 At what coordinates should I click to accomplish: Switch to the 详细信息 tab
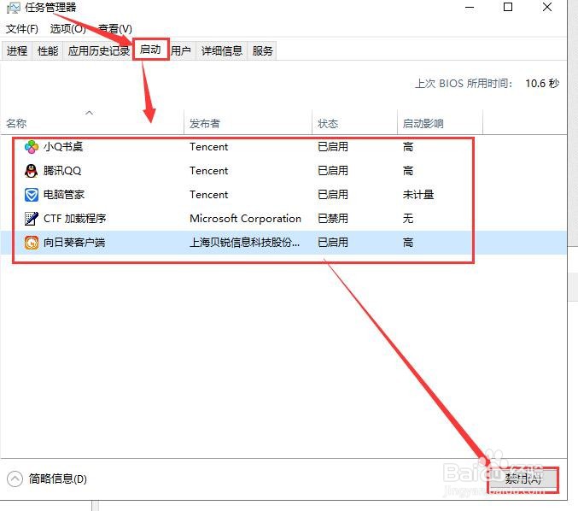click(x=221, y=50)
